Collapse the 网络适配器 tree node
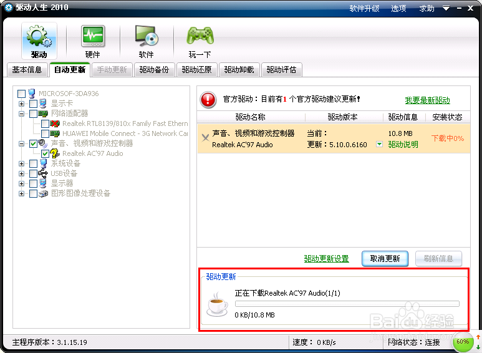 21,114
